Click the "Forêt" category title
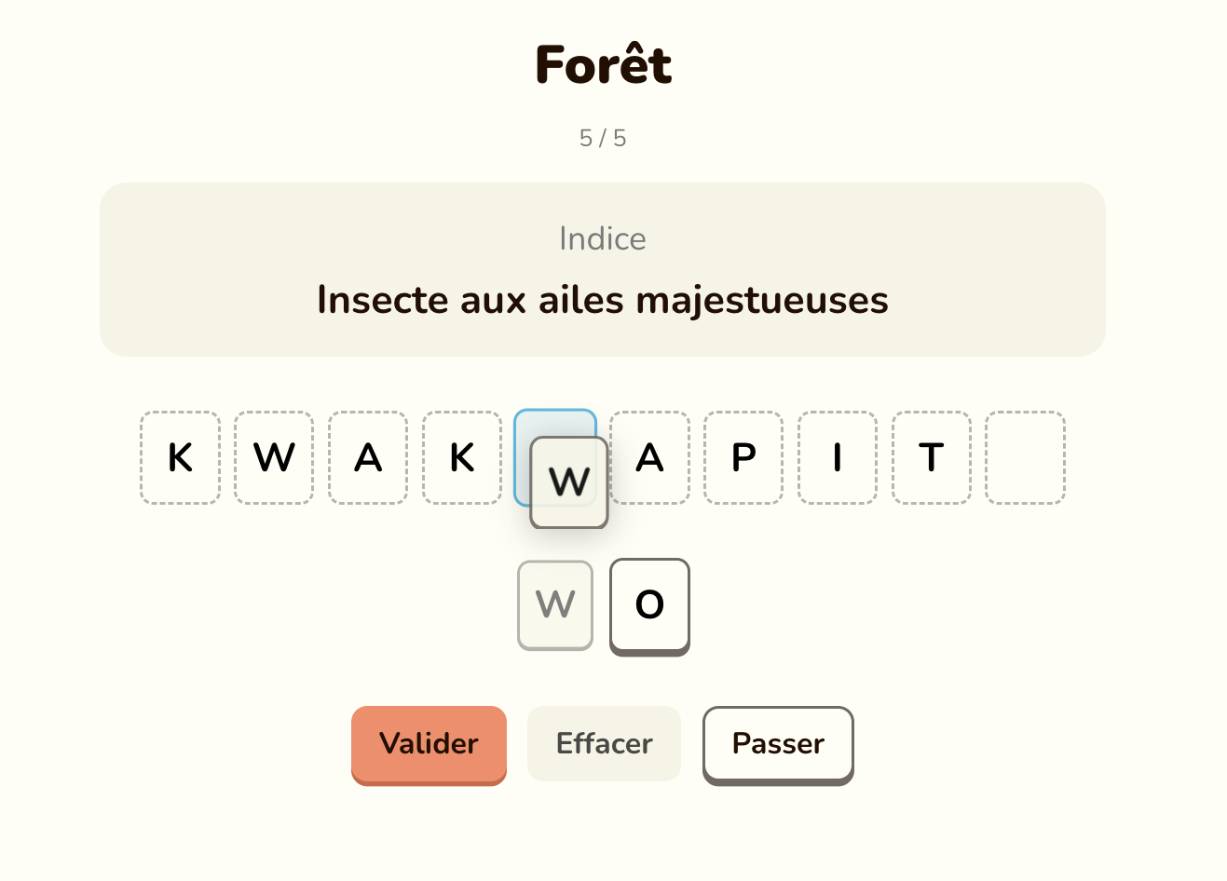Screen dimensions: 1227x881 click(603, 65)
